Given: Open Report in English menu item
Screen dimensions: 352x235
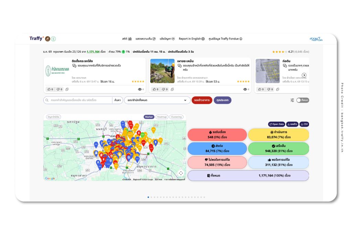Looking at the screenshot, I should [191, 39].
